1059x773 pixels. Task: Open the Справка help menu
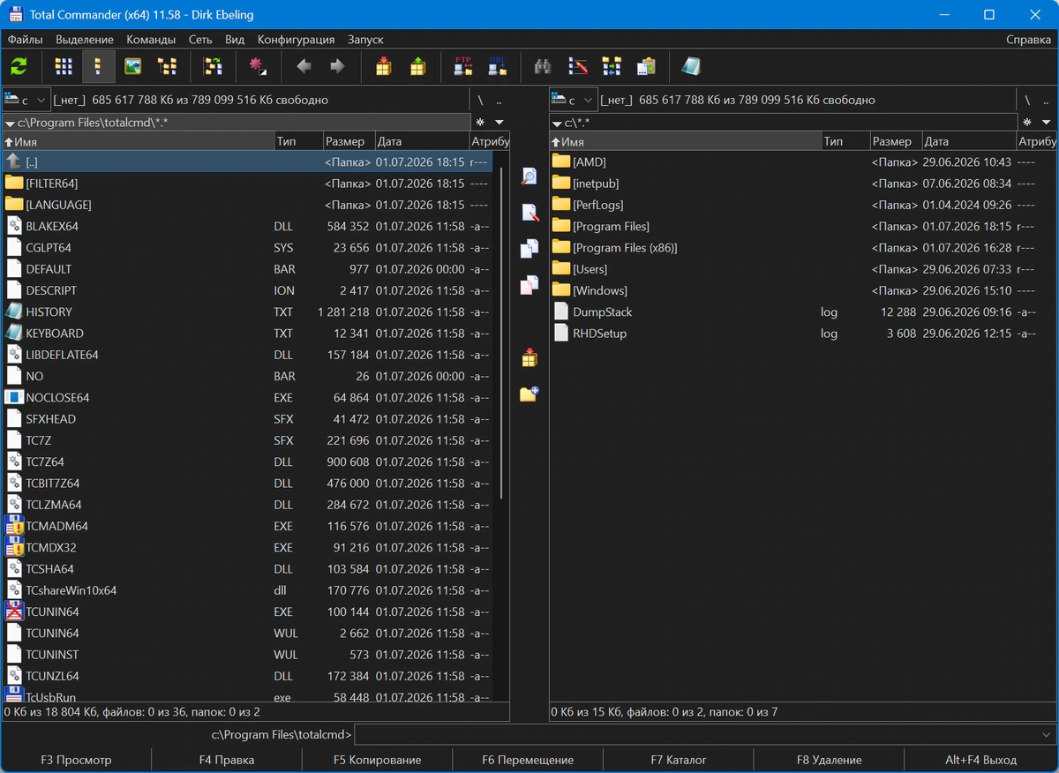pyautogui.click(x=1028, y=40)
